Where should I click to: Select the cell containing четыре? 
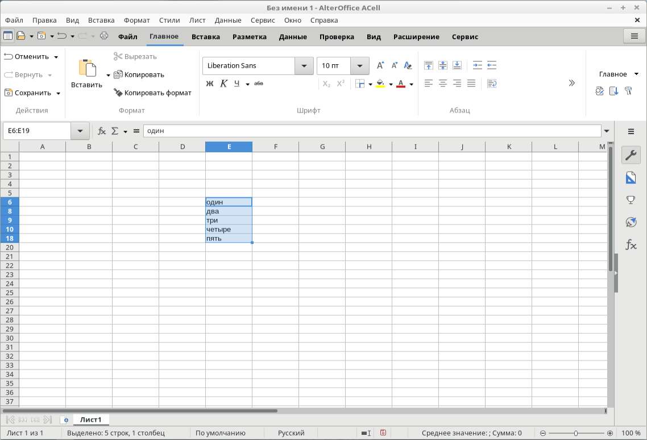(229, 230)
